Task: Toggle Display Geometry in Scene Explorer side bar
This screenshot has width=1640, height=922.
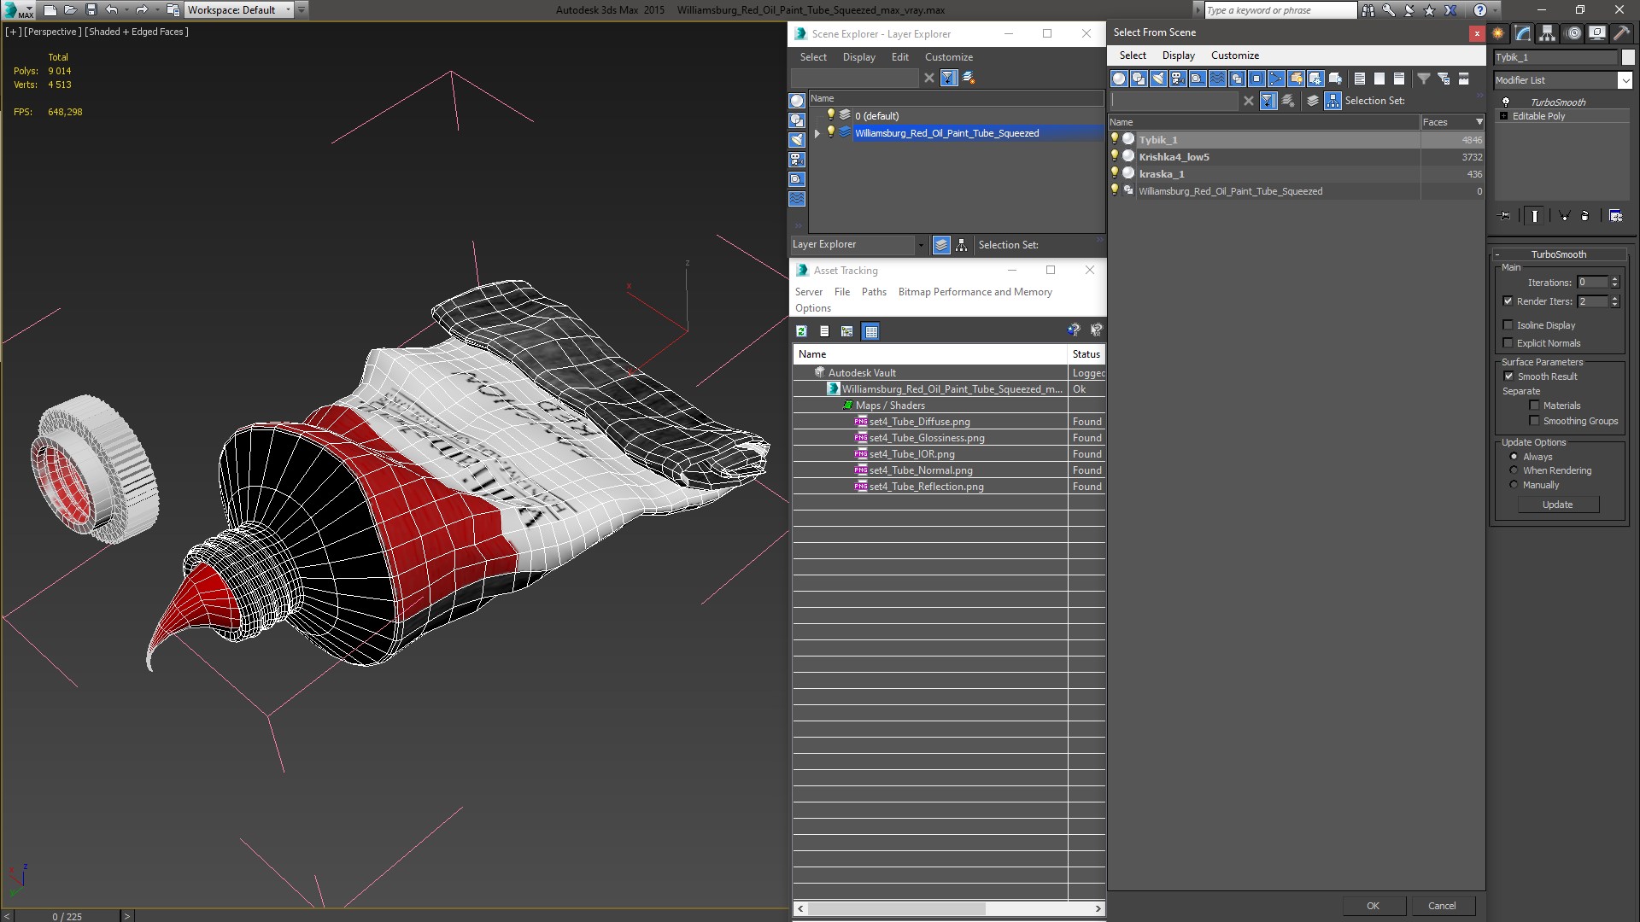Action: coord(797,101)
